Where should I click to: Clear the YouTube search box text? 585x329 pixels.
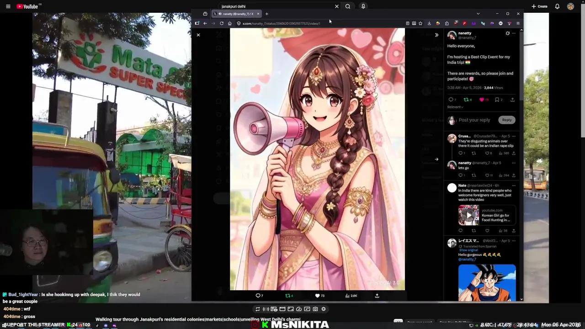pos(337,6)
